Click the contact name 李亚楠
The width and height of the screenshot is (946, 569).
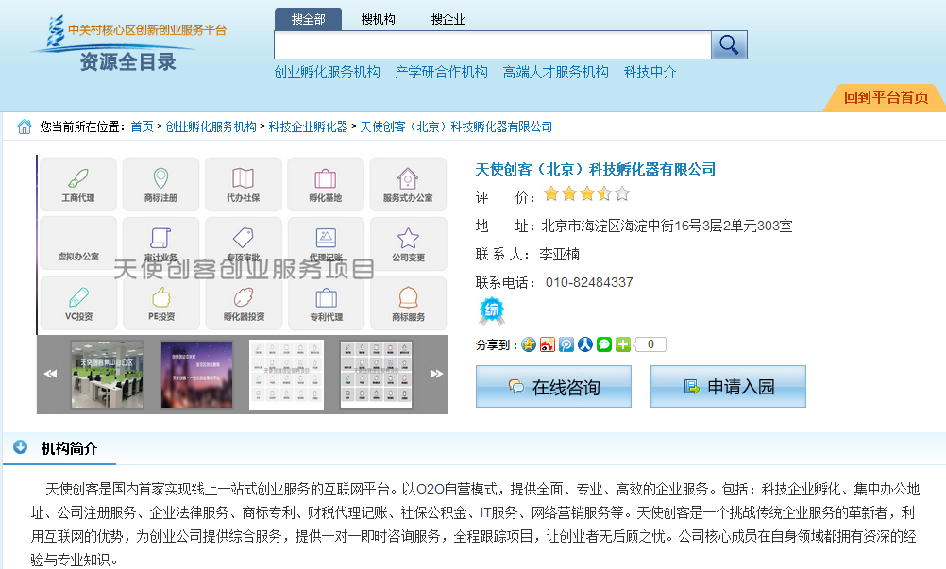coord(559,255)
